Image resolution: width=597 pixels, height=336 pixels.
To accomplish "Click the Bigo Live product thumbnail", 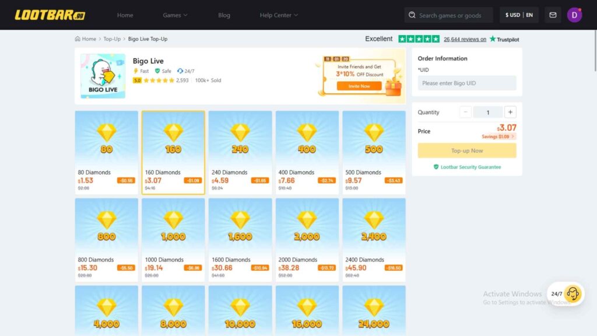I will 103,76.
